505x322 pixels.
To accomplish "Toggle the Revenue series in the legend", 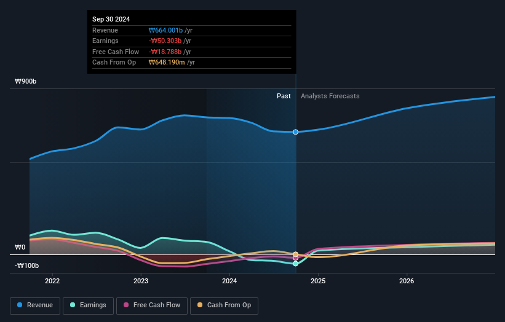I will 35,305.
